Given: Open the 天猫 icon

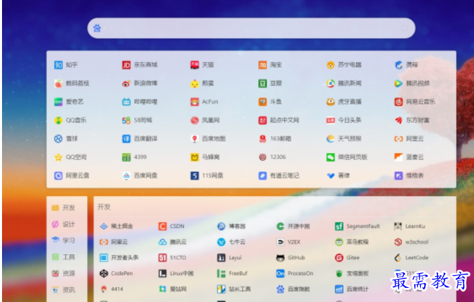Looking at the screenshot, I should coord(194,65).
